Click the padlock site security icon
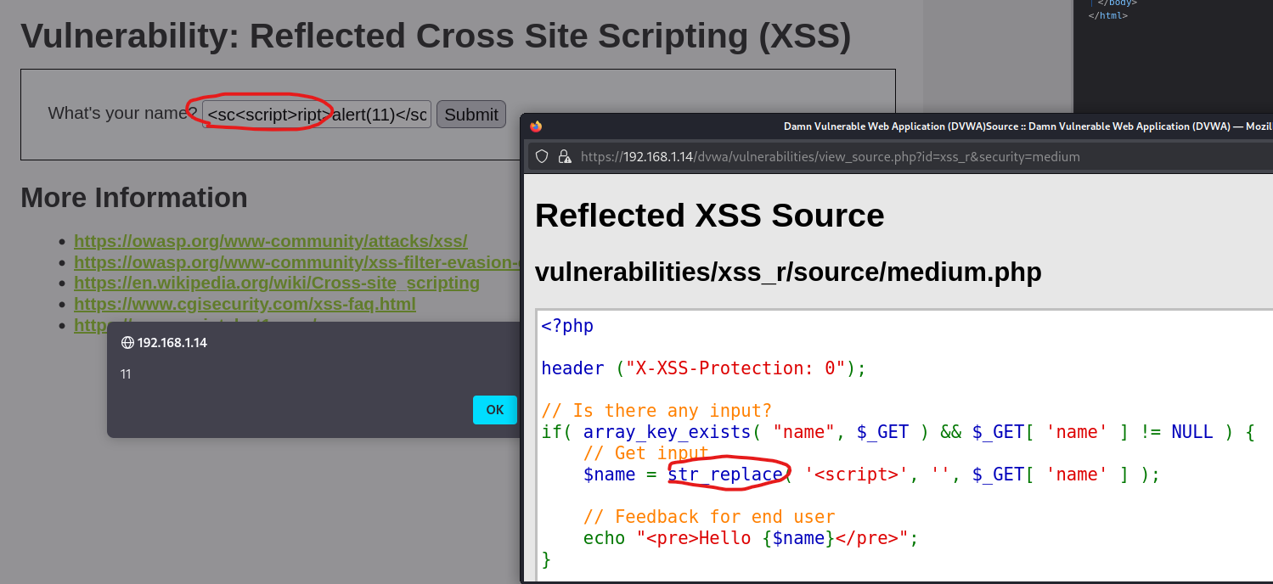The image size is (1273, 584). (x=564, y=157)
